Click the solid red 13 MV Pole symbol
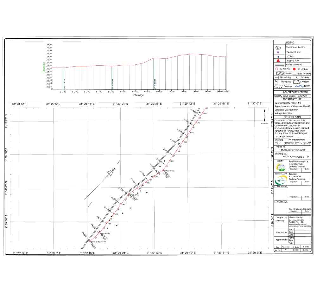The image size is (317, 295). tap(295, 69)
